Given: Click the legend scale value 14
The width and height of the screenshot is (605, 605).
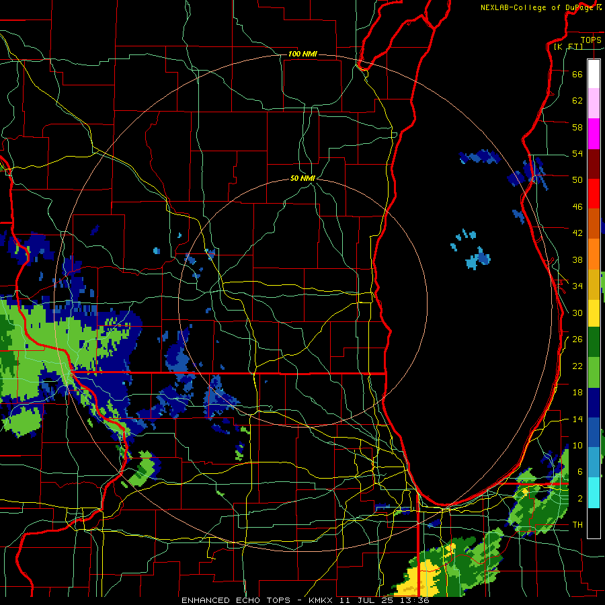Looking at the screenshot, I should [x=577, y=419].
